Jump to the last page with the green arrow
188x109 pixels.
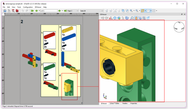(65, 11)
